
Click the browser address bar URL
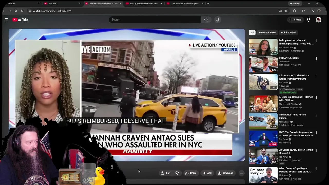[52, 11]
